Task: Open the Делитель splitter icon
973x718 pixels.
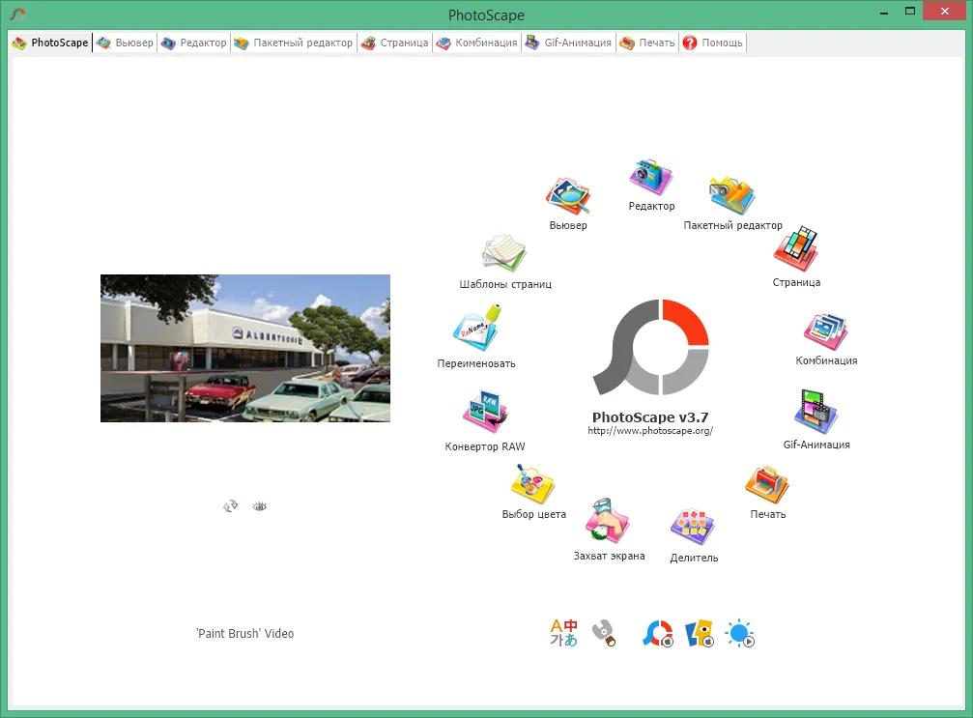Action: coord(693,527)
